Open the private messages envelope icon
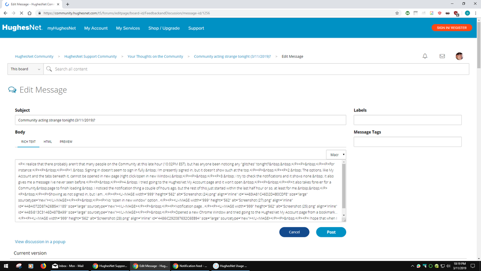The width and height of the screenshot is (481, 271). pos(442,56)
